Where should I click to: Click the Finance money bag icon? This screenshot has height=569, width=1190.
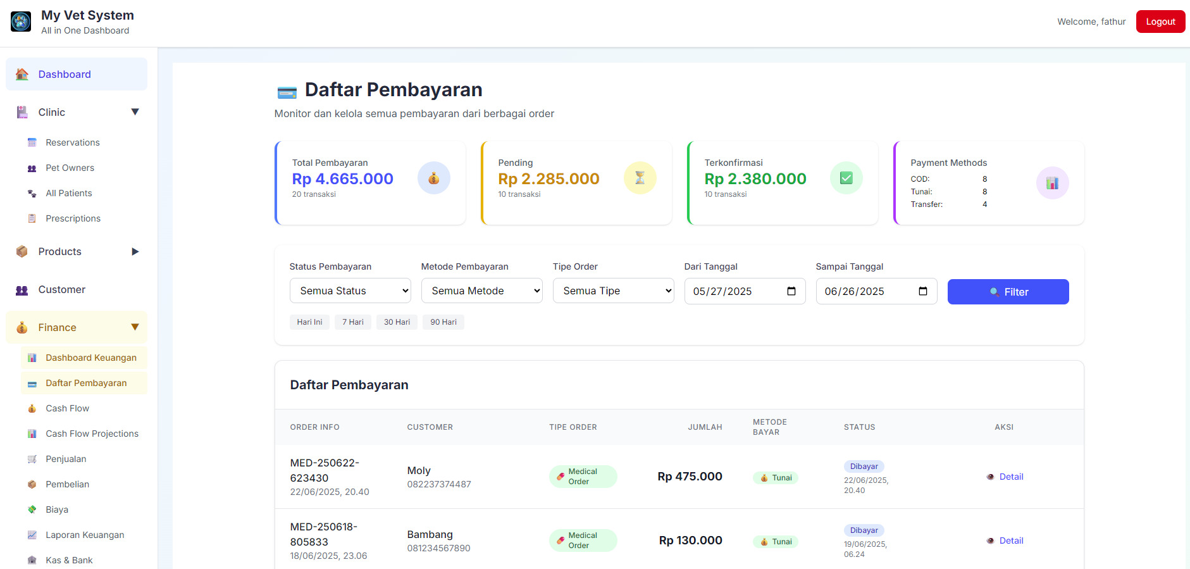22,327
